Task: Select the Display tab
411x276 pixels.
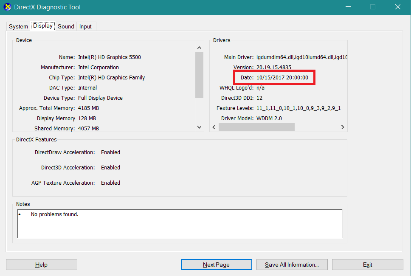Action: click(43, 25)
